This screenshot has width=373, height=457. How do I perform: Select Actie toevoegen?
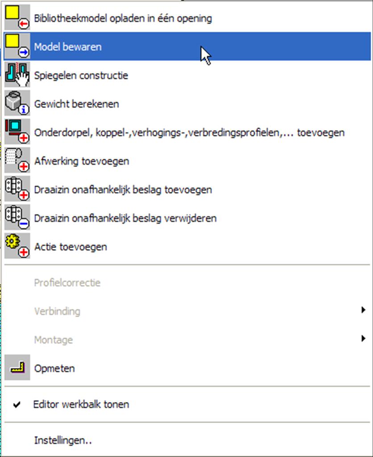(x=187, y=247)
